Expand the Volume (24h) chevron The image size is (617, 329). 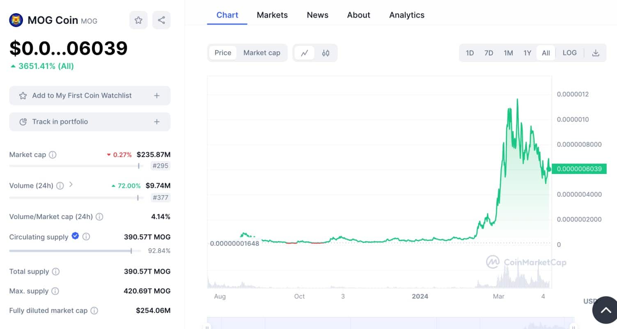71,185
